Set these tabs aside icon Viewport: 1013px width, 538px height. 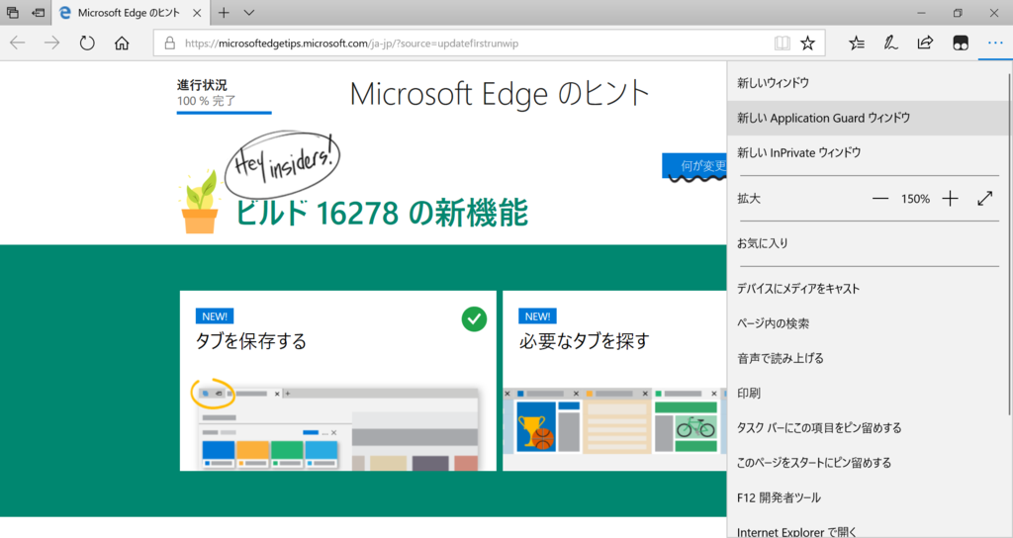click(x=39, y=13)
